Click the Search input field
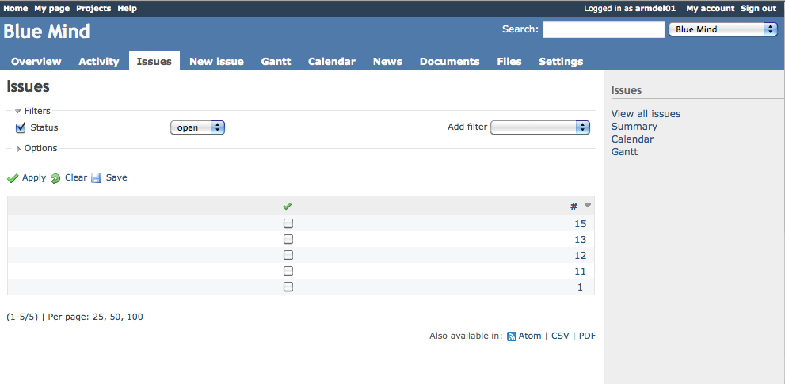Screen dimensions: 785x384 point(603,29)
